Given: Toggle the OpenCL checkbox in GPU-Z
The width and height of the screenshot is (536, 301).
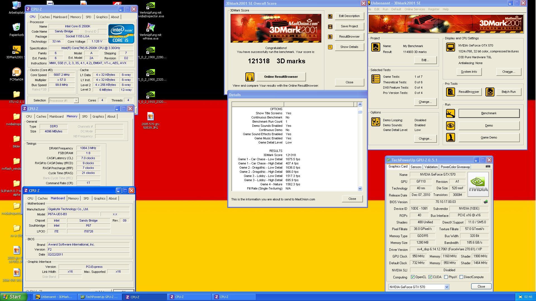Looking at the screenshot, I should pos(413,277).
